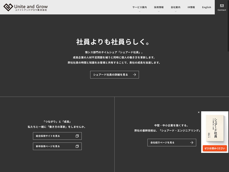Click the orange ぜひお読みください button
229x172 pixels.
pos(215,148)
